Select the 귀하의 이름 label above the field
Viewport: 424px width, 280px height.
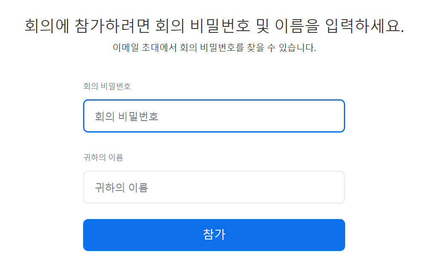pos(103,157)
